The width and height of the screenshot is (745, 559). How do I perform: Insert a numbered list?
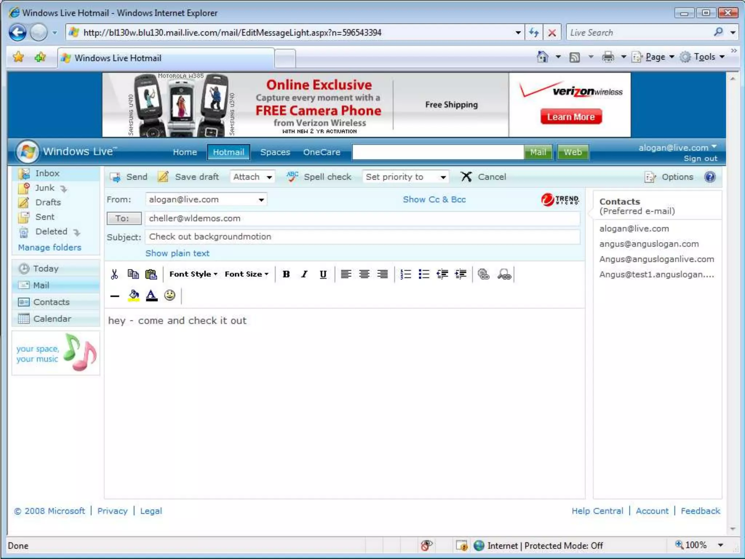406,274
